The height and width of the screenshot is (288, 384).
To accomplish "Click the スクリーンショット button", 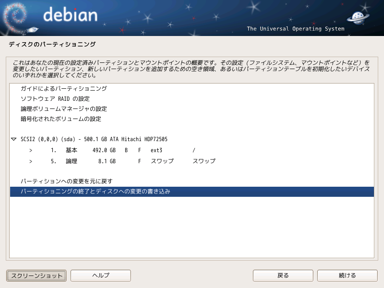I will coord(36,276).
